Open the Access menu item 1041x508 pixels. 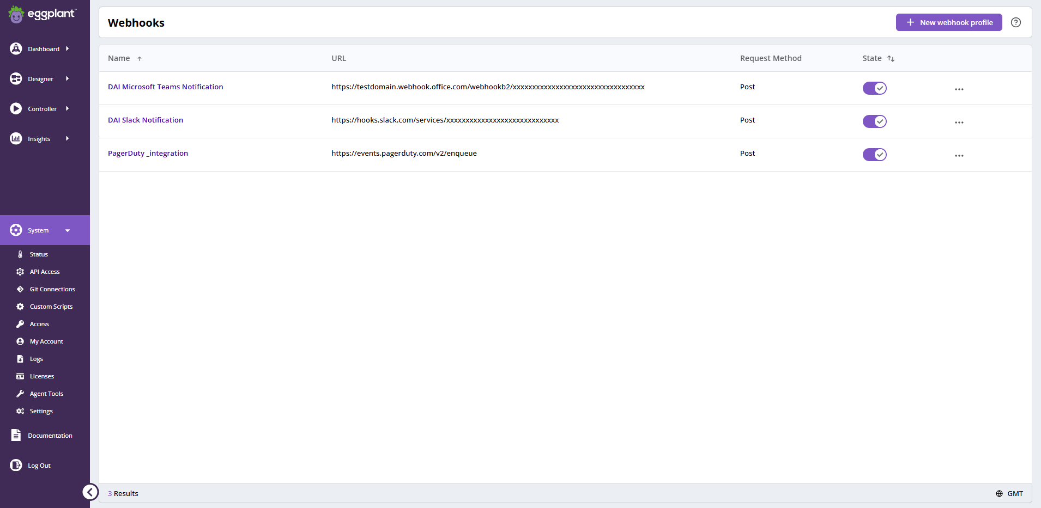point(39,324)
